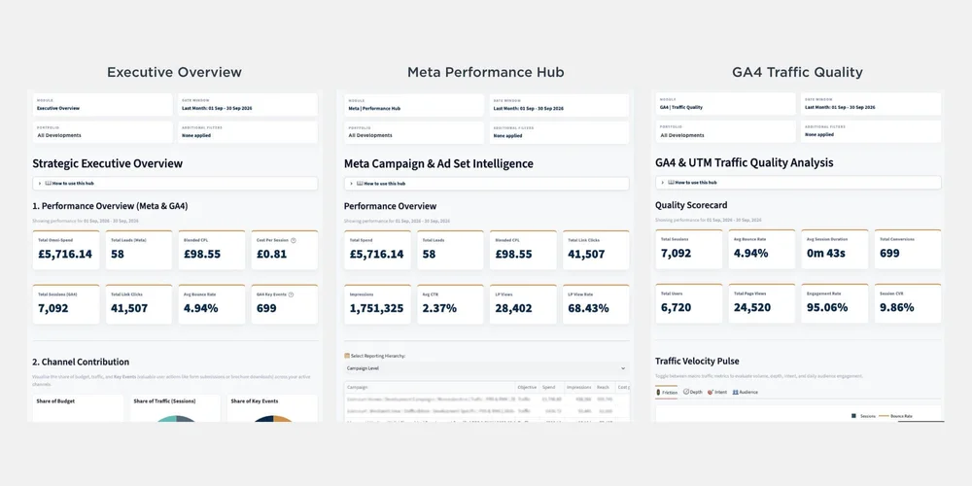This screenshot has height=486, width=972.
Task: Click the Meta Campaign & Ad Set Intelligence heading
Action: (x=438, y=163)
